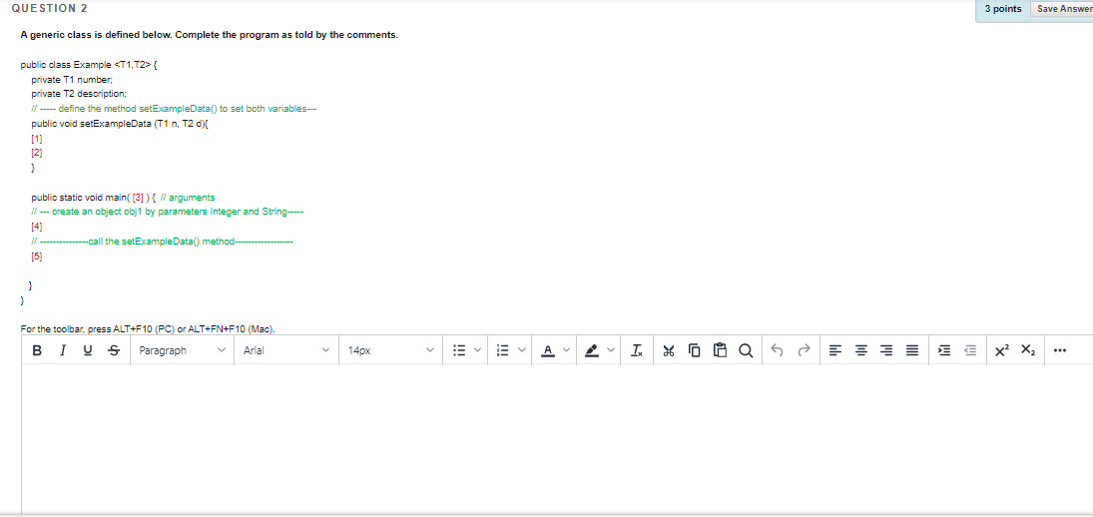Justify text alignment
The height and width of the screenshot is (517, 1093).
pyautogui.click(x=911, y=350)
